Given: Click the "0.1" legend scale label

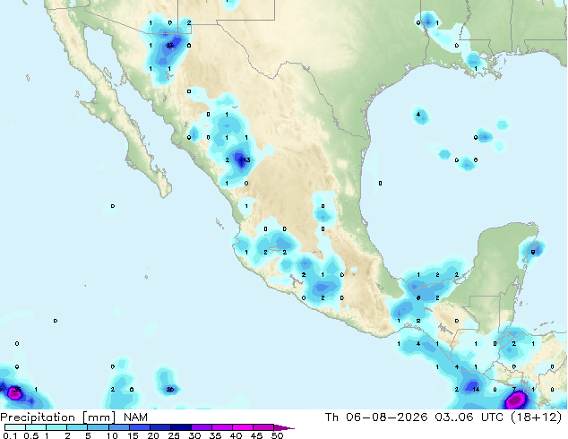Looking at the screenshot, I should tap(10, 435).
